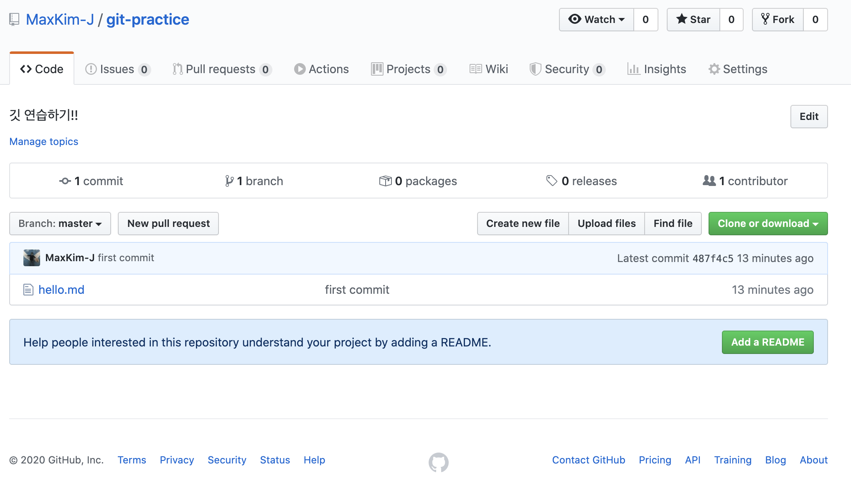Click the people icon beside 1 contributor

pyautogui.click(x=709, y=181)
